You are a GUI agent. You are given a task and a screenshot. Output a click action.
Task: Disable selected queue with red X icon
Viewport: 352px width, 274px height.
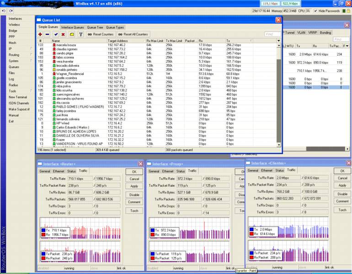[63, 34]
